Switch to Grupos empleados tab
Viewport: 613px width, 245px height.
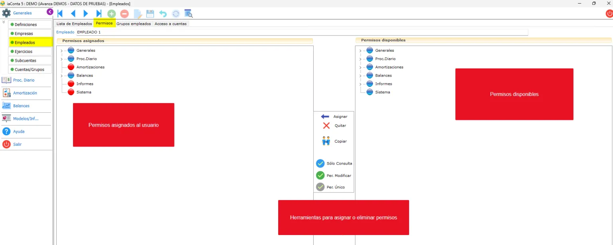click(134, 24)
